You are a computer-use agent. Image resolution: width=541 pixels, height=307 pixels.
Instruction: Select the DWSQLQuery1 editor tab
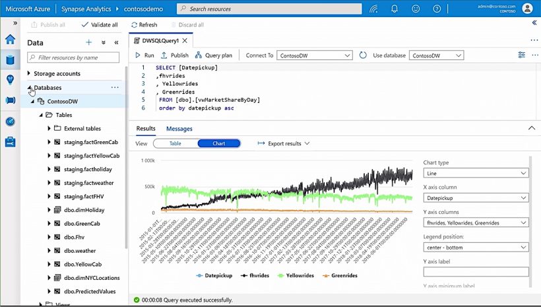tap(156, 40)
